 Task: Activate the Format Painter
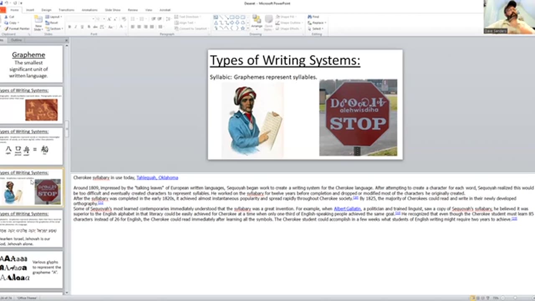[x=17, y=28]
